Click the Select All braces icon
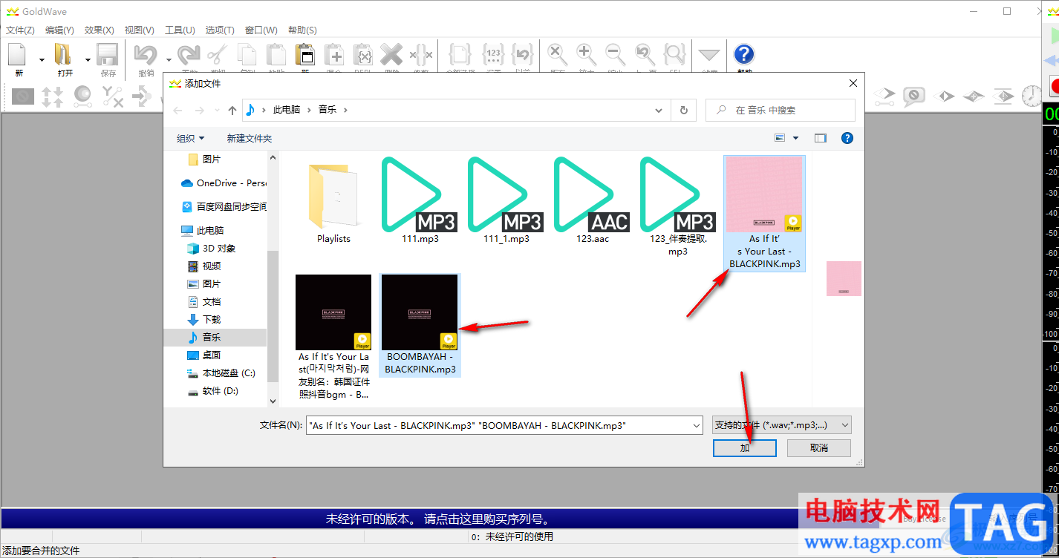1059x558 pixels. click(460, 56)
